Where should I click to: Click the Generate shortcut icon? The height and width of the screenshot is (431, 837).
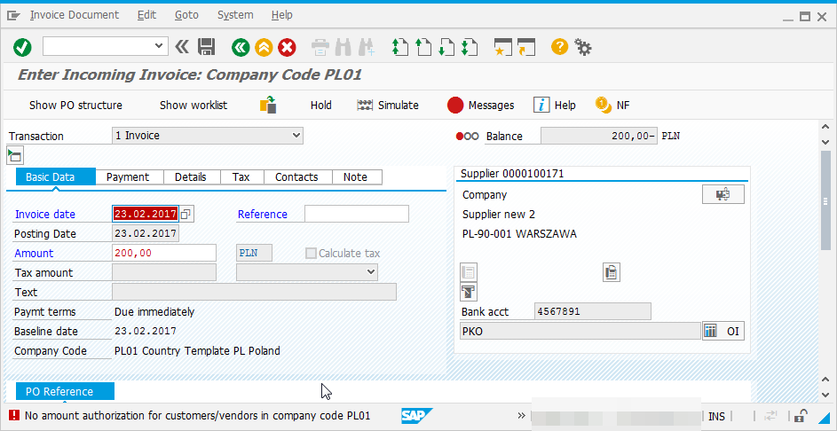coord(526,48)
